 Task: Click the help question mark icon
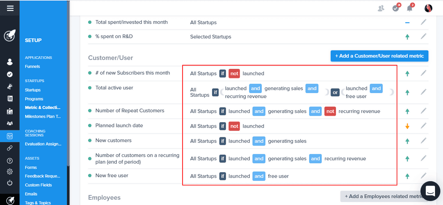pos(10,160)
